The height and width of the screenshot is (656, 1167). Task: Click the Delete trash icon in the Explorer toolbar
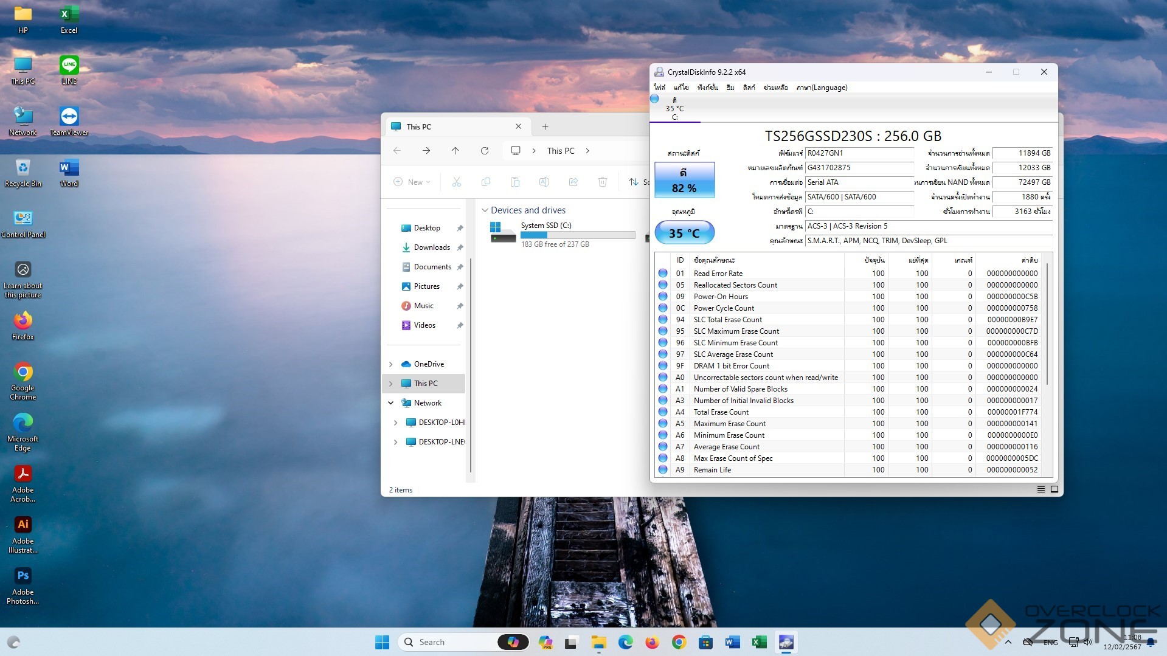pyautogui.click(x=602, y=182)
